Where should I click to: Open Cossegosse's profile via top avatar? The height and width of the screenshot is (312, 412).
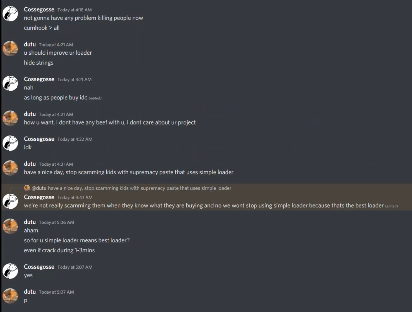pos(10,13)
